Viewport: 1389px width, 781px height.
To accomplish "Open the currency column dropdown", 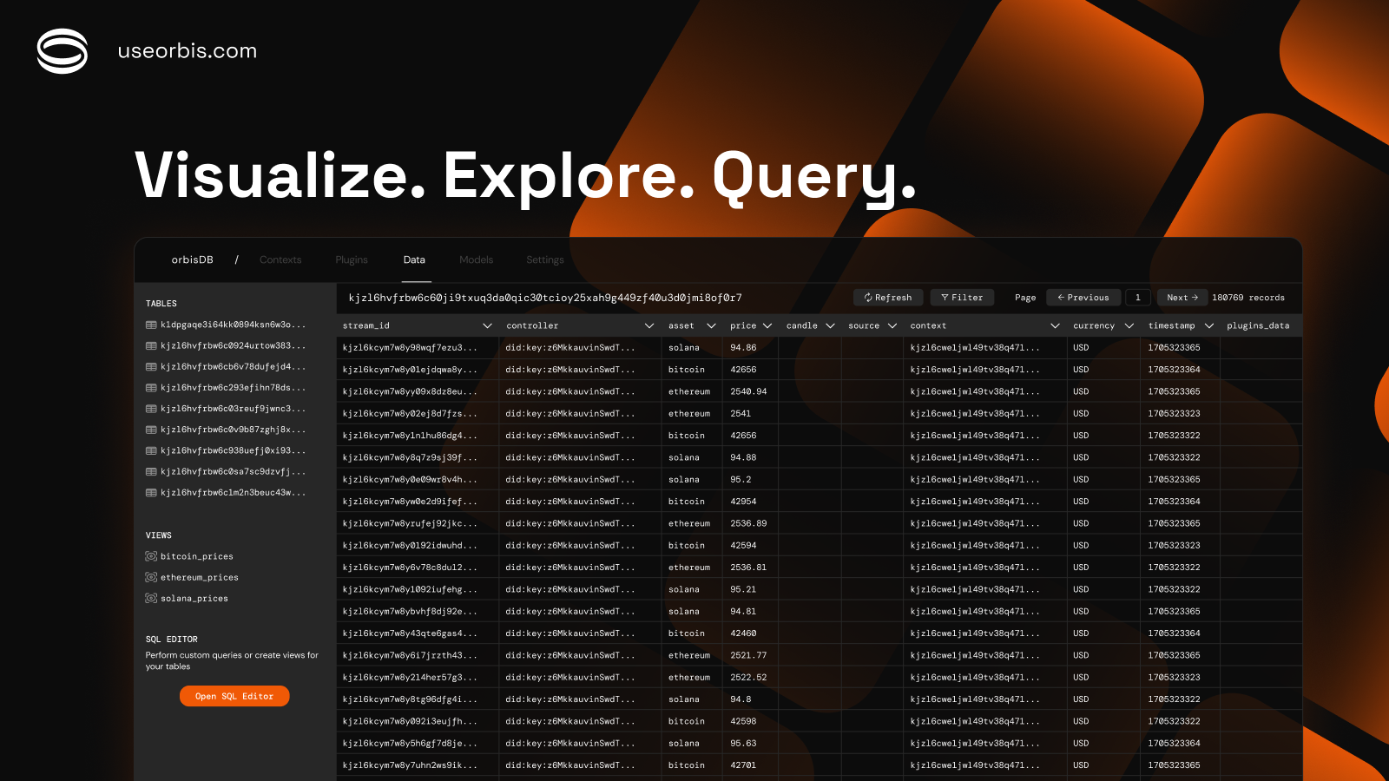I will [1129, 325].
